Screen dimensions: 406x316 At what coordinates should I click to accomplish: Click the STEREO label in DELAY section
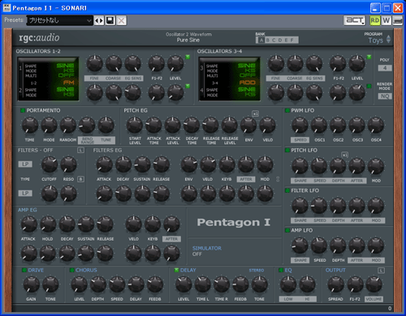tap(257, 271)
